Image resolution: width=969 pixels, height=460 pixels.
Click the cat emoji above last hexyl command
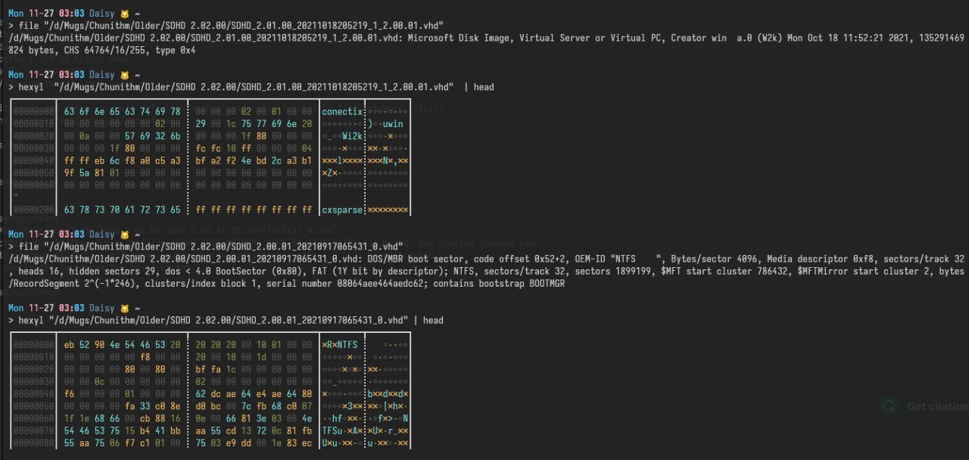point(124,308)
